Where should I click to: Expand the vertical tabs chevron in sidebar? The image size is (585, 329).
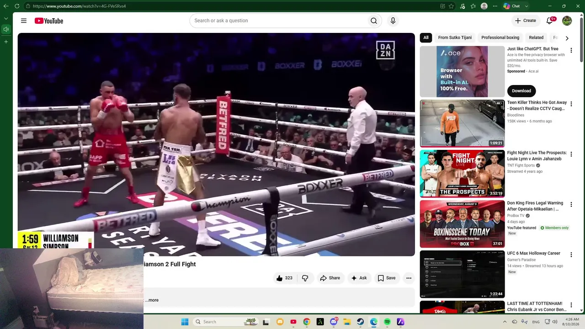pyautogui.click(x=6, y=18)
